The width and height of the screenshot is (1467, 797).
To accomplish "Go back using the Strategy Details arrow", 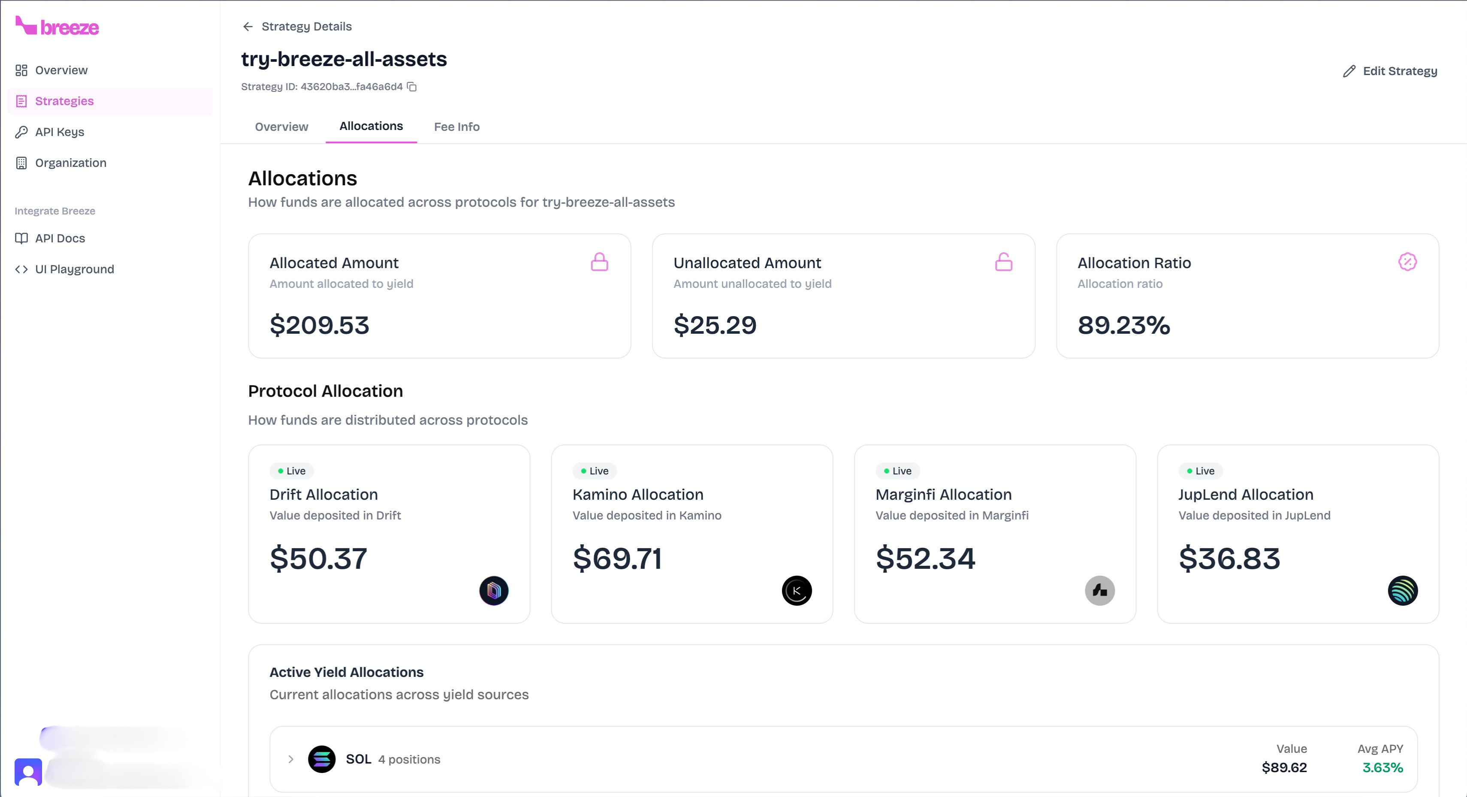I will click(248, 26).
